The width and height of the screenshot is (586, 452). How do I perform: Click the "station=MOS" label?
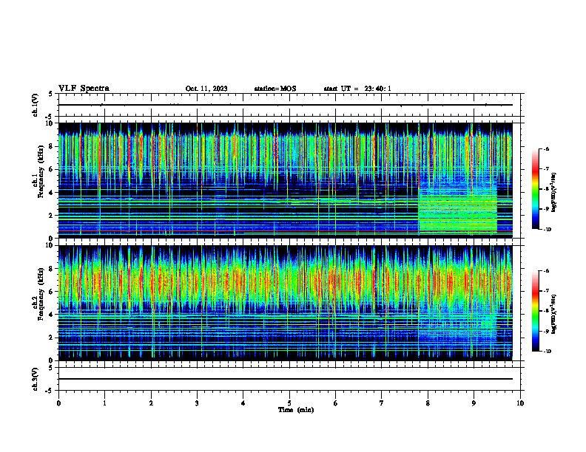(x=275, y=89)
